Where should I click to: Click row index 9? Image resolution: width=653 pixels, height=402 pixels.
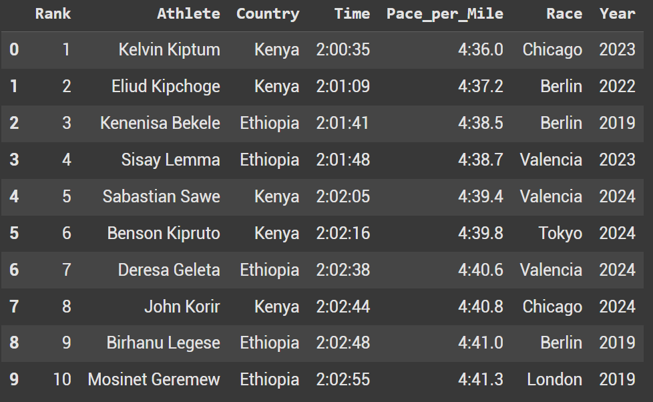point(14,379)
